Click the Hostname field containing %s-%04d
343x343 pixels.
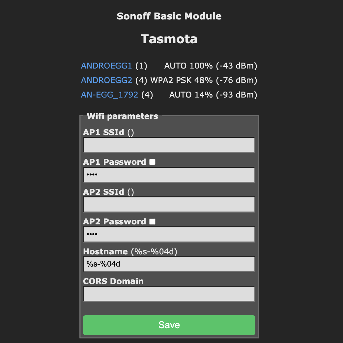[x=169, y=264]
